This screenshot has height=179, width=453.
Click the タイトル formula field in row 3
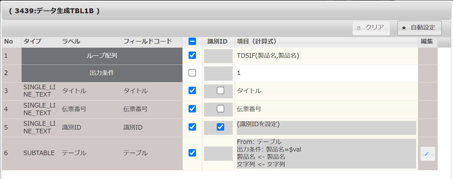(x=326, y=91)
